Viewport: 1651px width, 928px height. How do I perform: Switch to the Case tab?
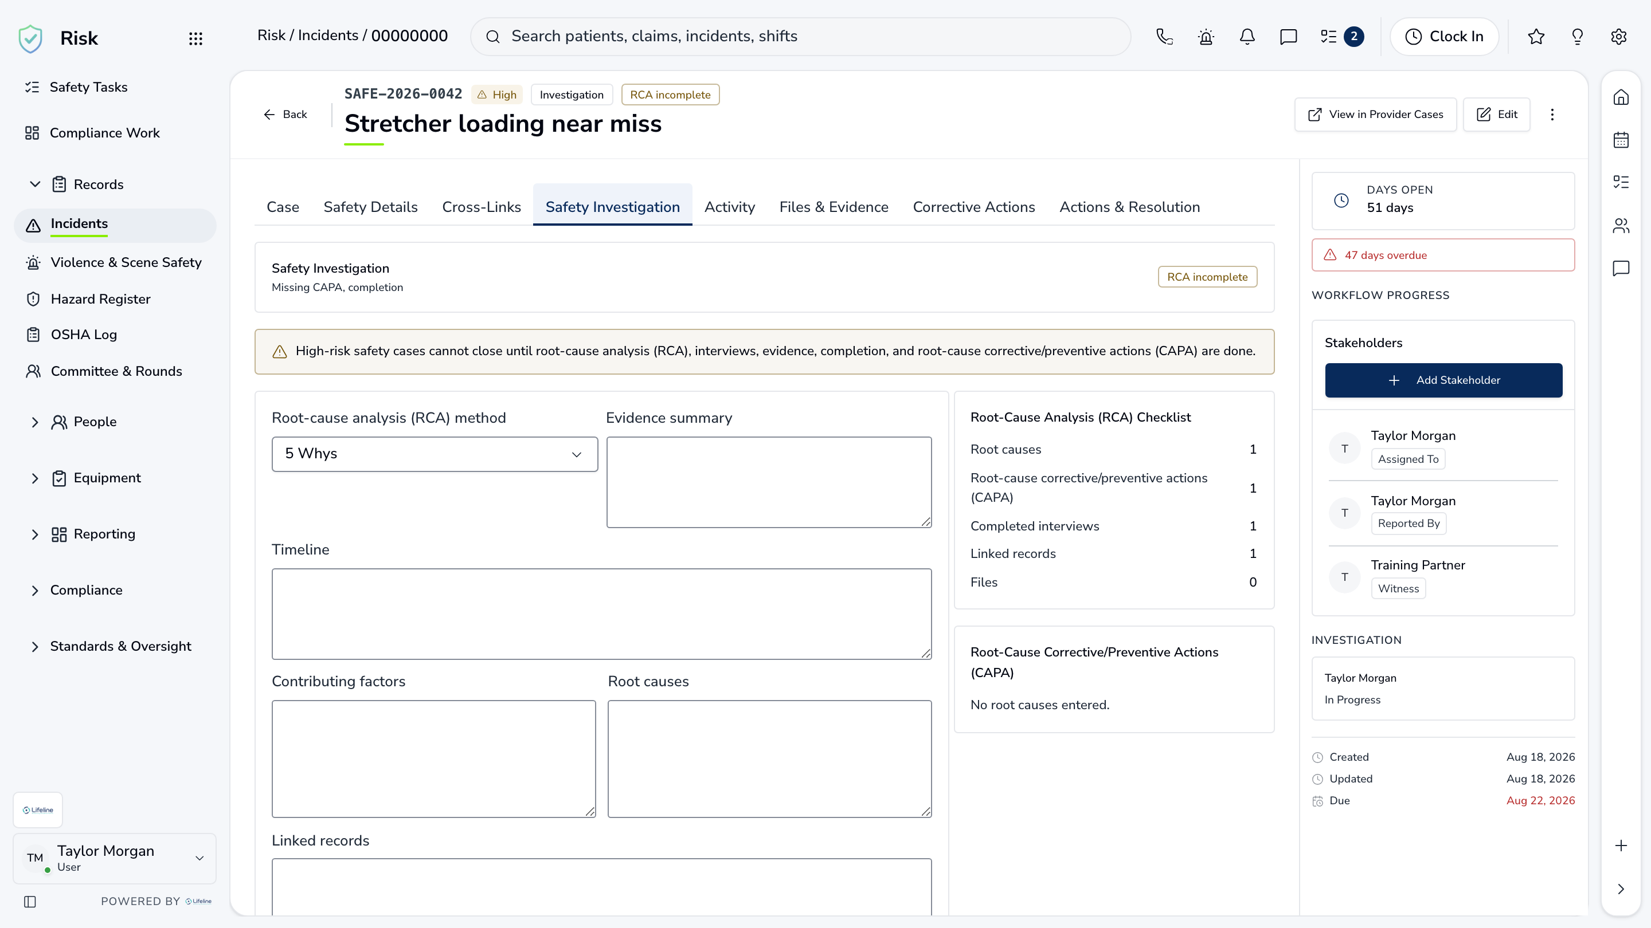[x=283, y=207]
